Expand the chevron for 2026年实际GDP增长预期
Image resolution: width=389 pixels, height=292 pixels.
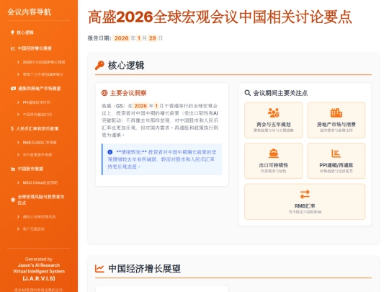[x=18, y=62]
